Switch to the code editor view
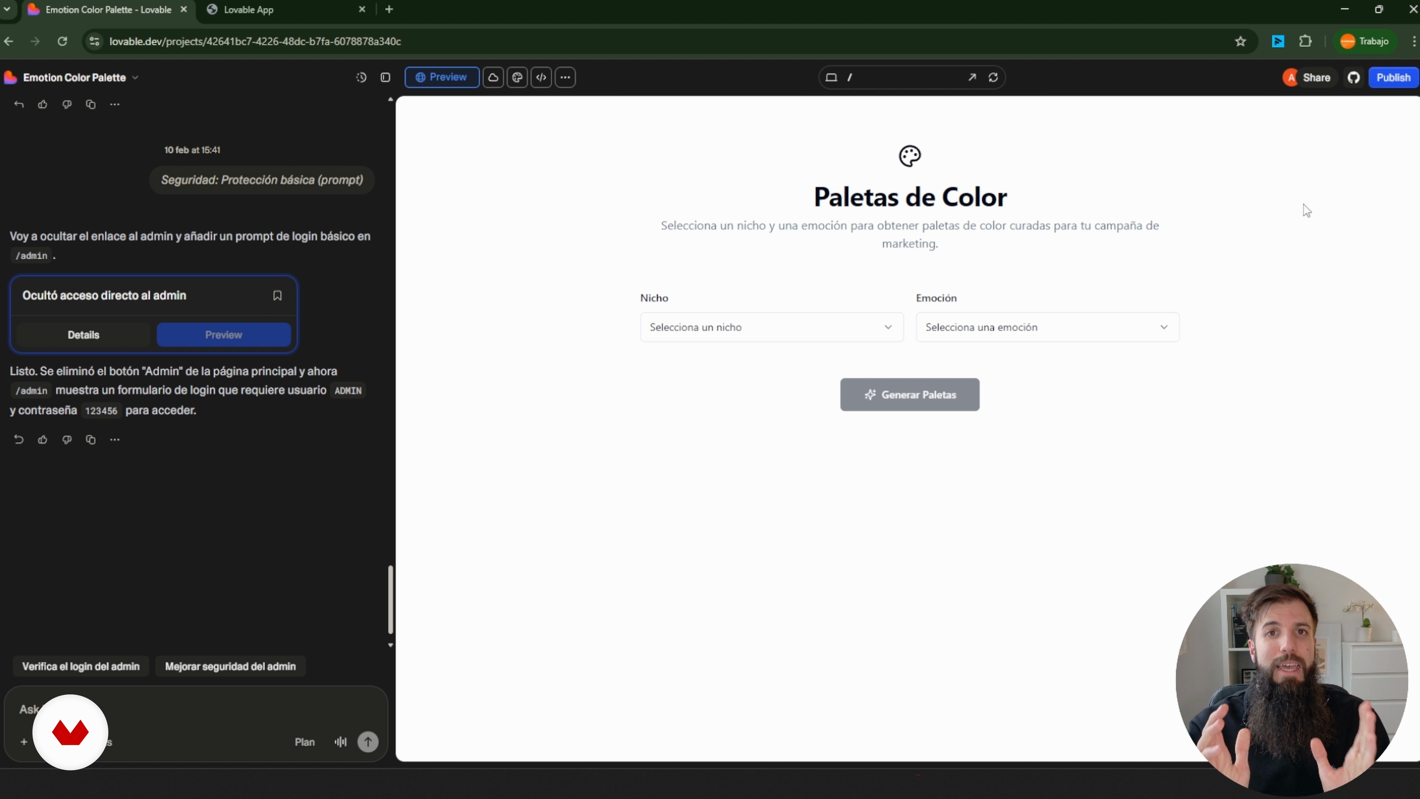The width and height of the screenshot is (1420, 799). 541,78
